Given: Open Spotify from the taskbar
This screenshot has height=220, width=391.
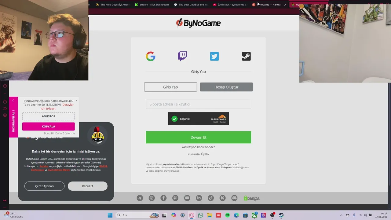Looking at the screenshot, I should (x=227, y=215).
